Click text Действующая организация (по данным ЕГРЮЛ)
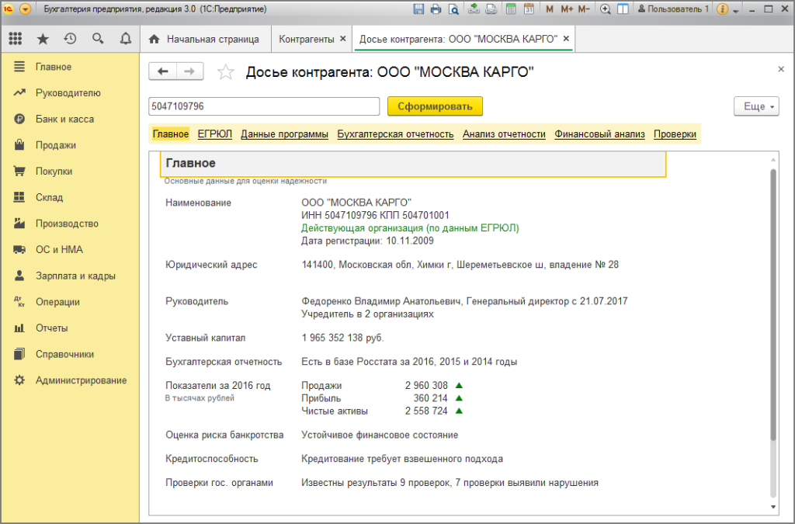The height and width of the screenshot is (524, 795). pos(410,228)
